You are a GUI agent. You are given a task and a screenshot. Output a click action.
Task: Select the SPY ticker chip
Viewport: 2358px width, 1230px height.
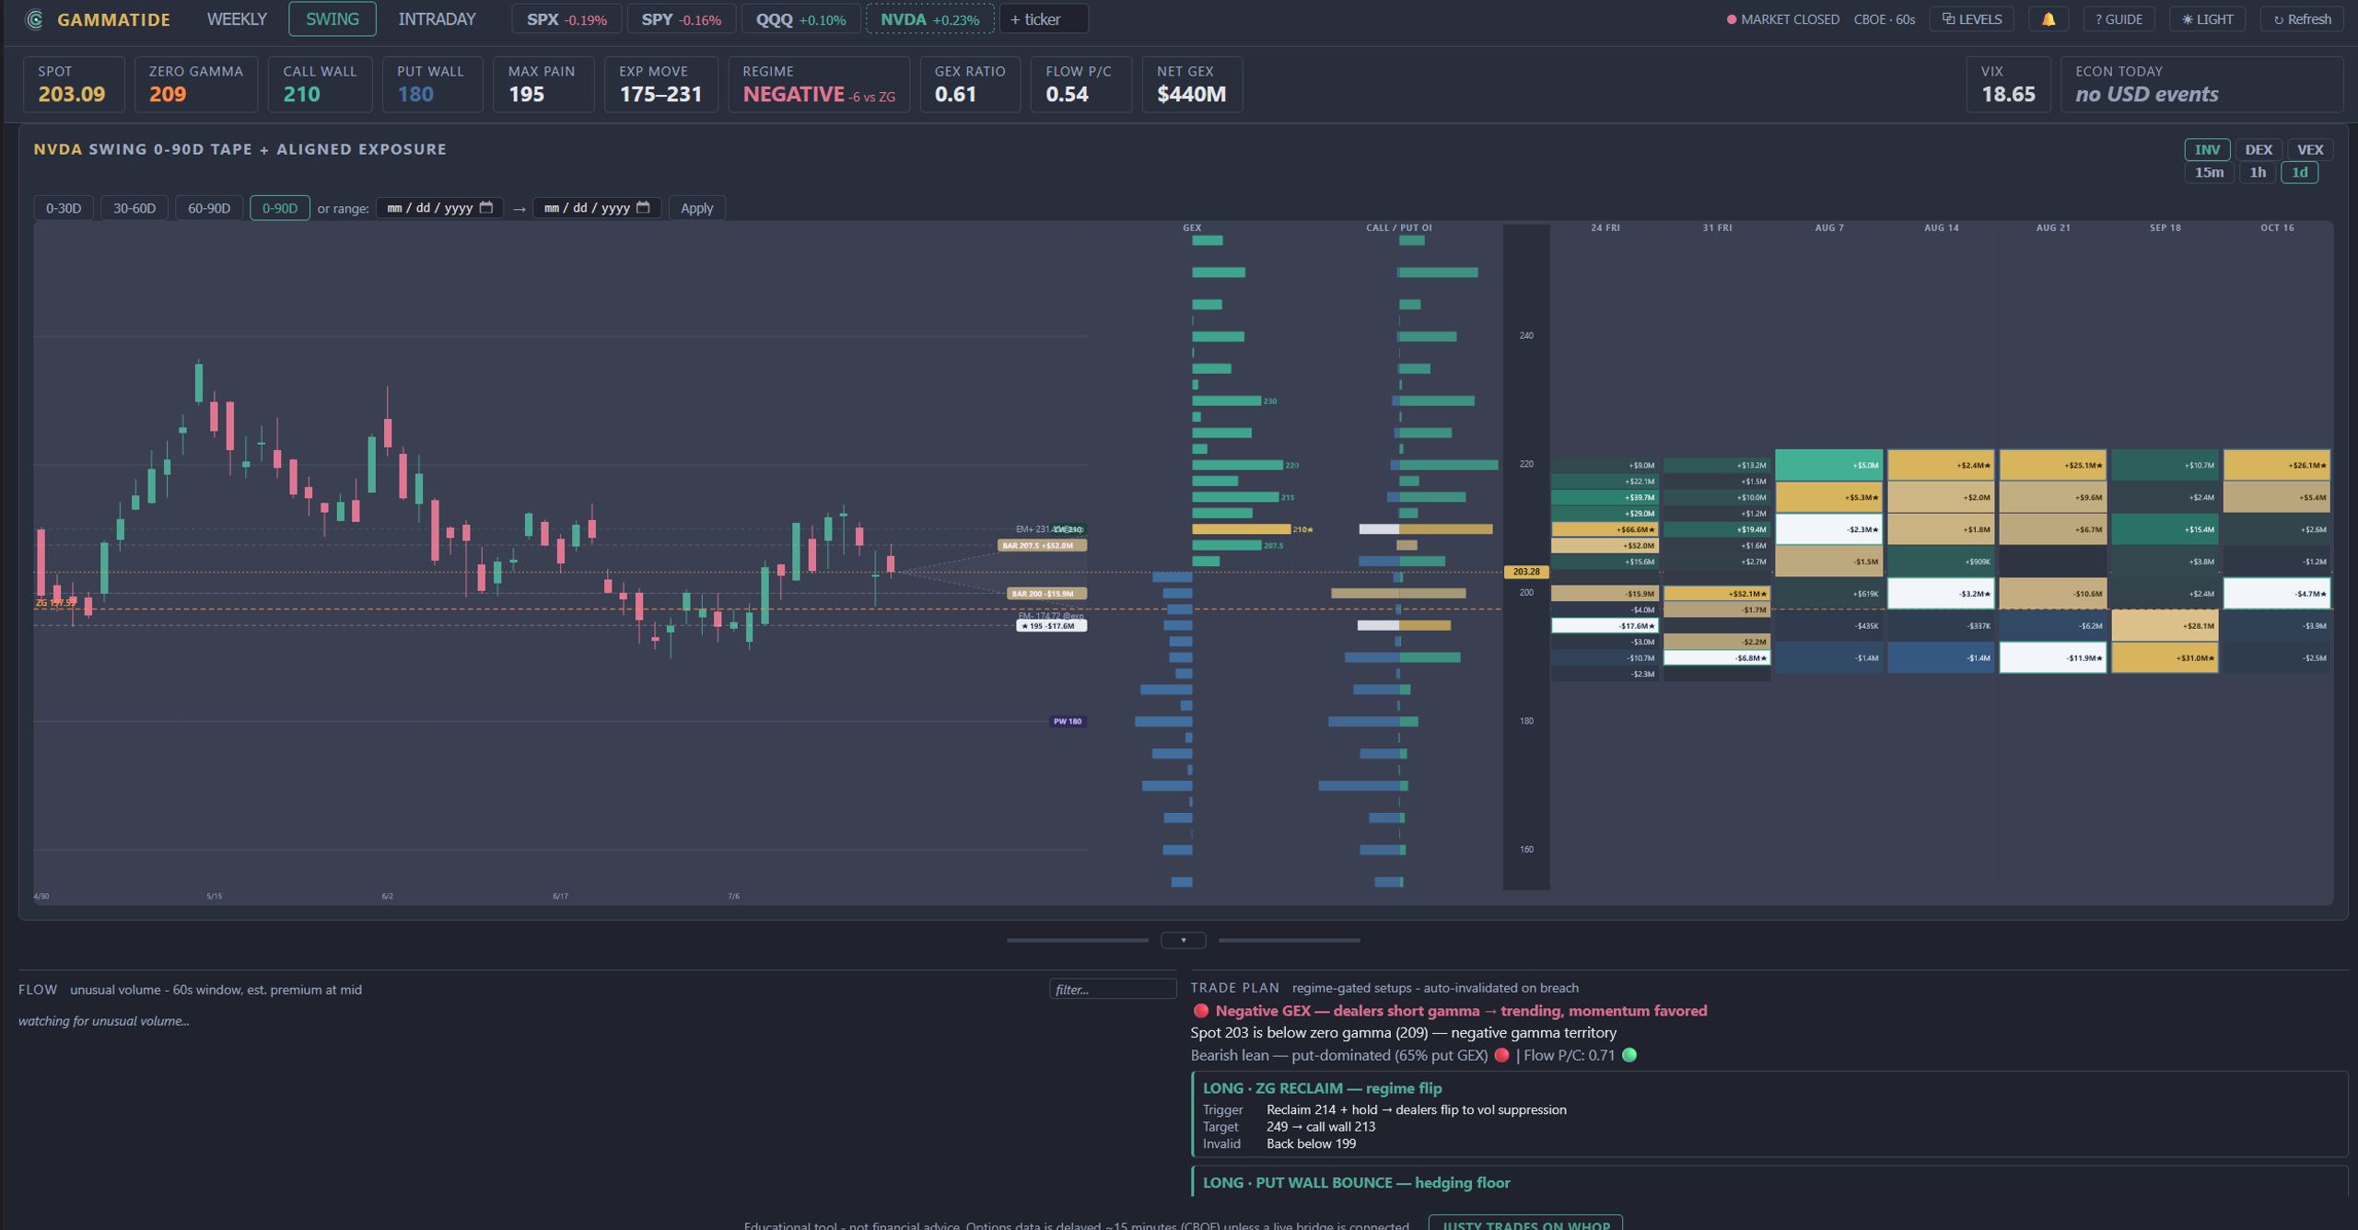pyautogui.click(x=681, y=19)
